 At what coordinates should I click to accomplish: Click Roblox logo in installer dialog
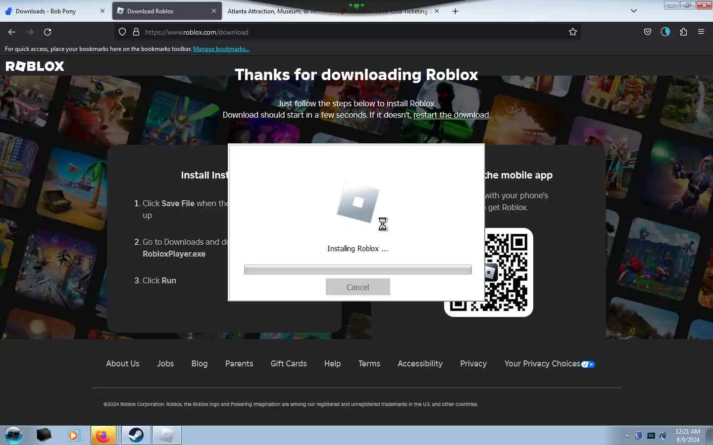point(358,202)
